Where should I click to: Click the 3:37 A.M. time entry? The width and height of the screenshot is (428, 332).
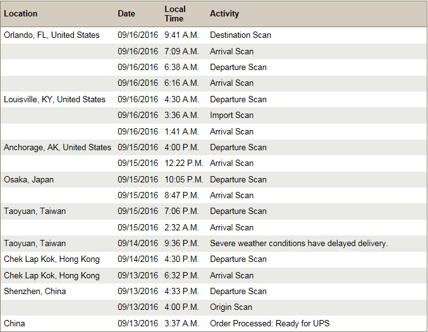tap(181, 324)
